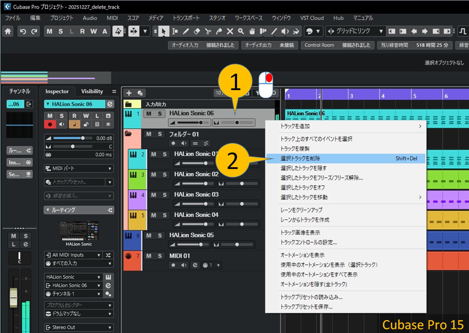
Task: Enable record on Inspector red button
Action: click(x=50, y=124)
